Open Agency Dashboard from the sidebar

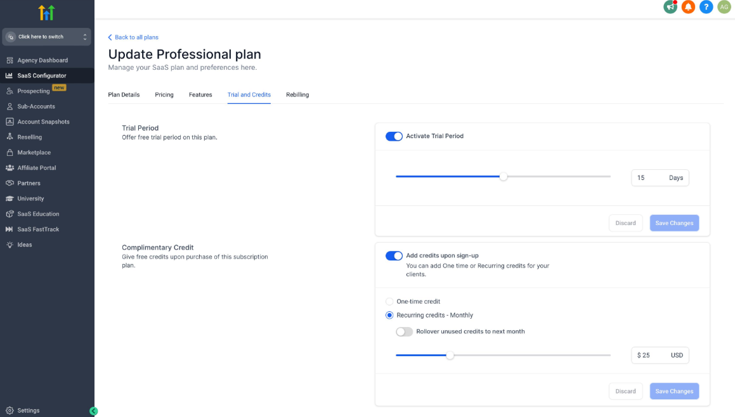point(42,60)
